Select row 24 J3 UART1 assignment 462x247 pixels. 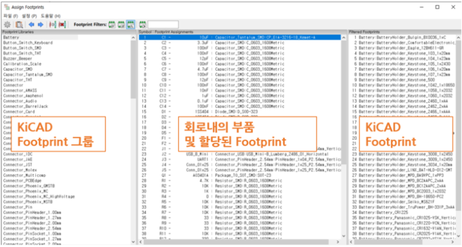240,159
